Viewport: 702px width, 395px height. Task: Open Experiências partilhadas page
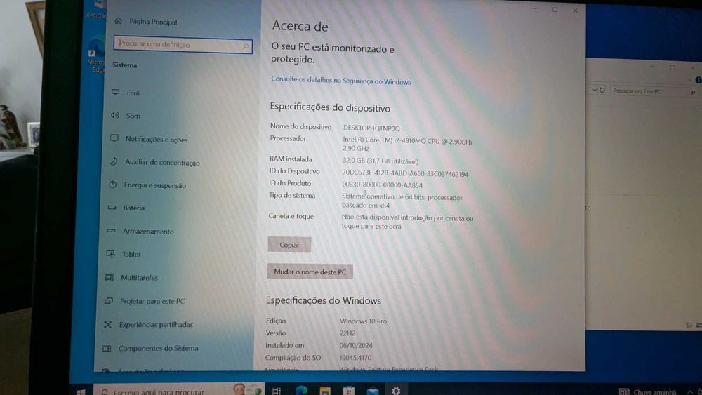tap(156, 325)
